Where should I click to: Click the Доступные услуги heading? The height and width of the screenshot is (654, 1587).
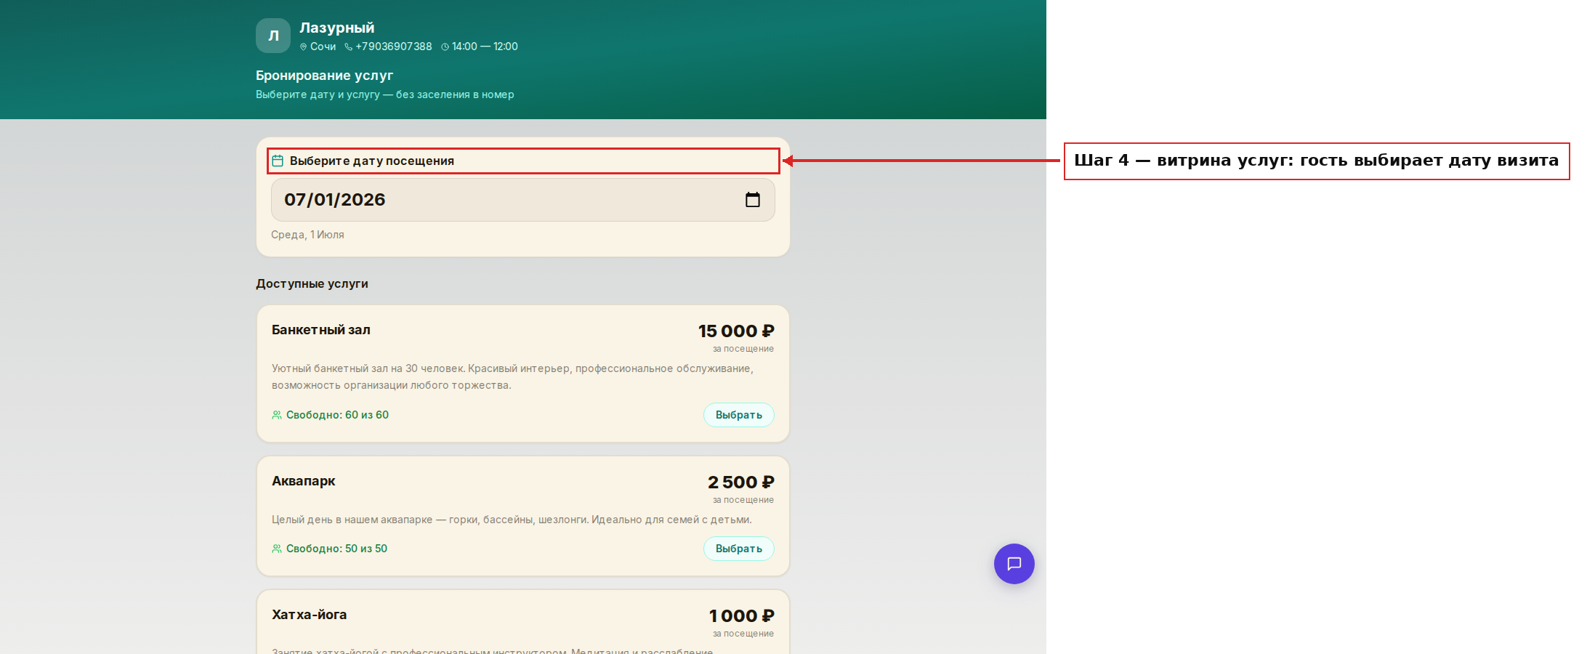click(x=312, y=283)
